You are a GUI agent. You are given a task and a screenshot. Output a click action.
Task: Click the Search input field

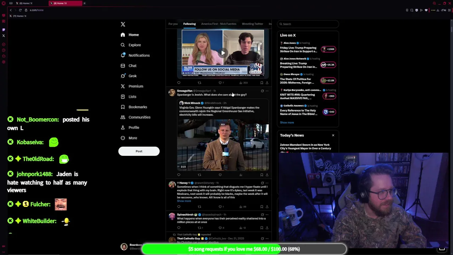(x=308, y=24)
